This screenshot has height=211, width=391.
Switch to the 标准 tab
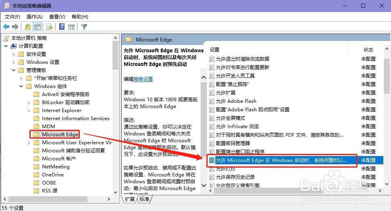pyautogui.click(x=144, y=199)
